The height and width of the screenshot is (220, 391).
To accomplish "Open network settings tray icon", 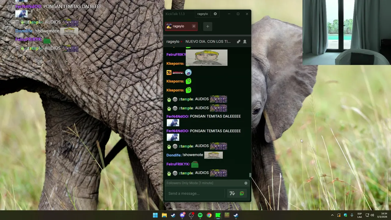I will [367, 215].
